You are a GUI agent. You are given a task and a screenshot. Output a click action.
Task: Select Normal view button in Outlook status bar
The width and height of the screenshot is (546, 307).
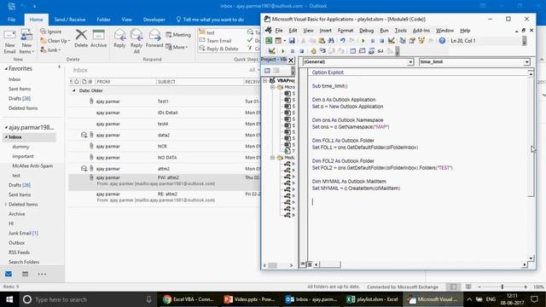pyautogui.click(x=453, y=287)
